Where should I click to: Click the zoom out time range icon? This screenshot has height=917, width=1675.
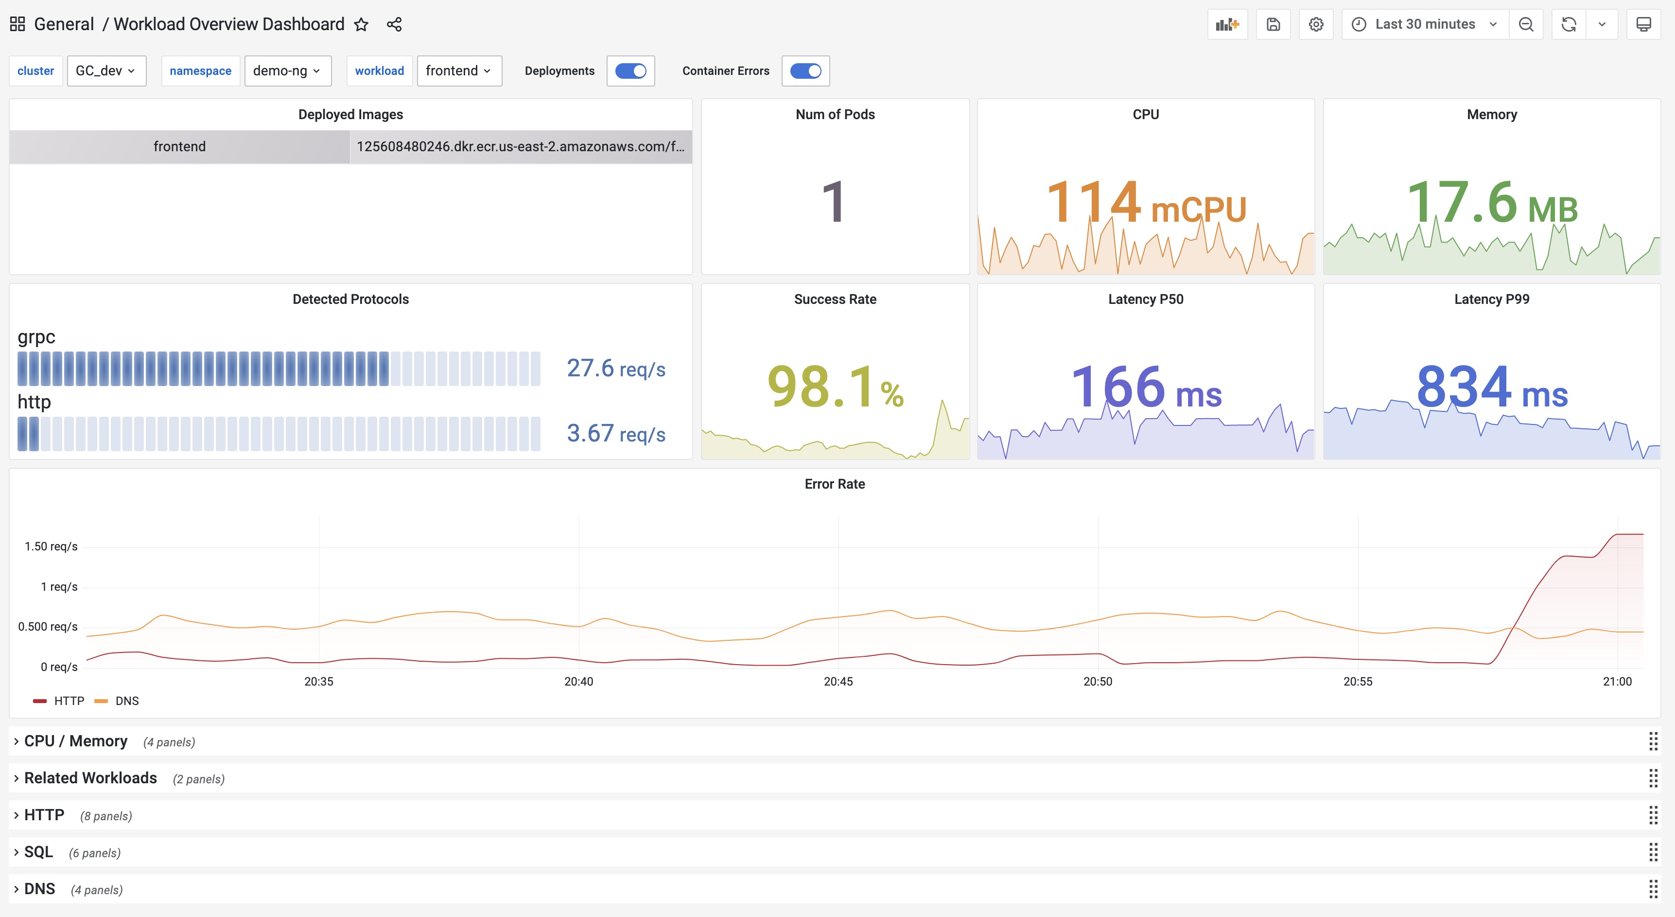[x=1525, y=25]
